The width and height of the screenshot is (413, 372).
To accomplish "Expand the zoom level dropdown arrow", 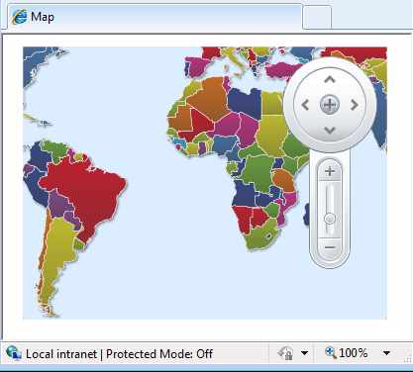I will click(x=386, y=353).
